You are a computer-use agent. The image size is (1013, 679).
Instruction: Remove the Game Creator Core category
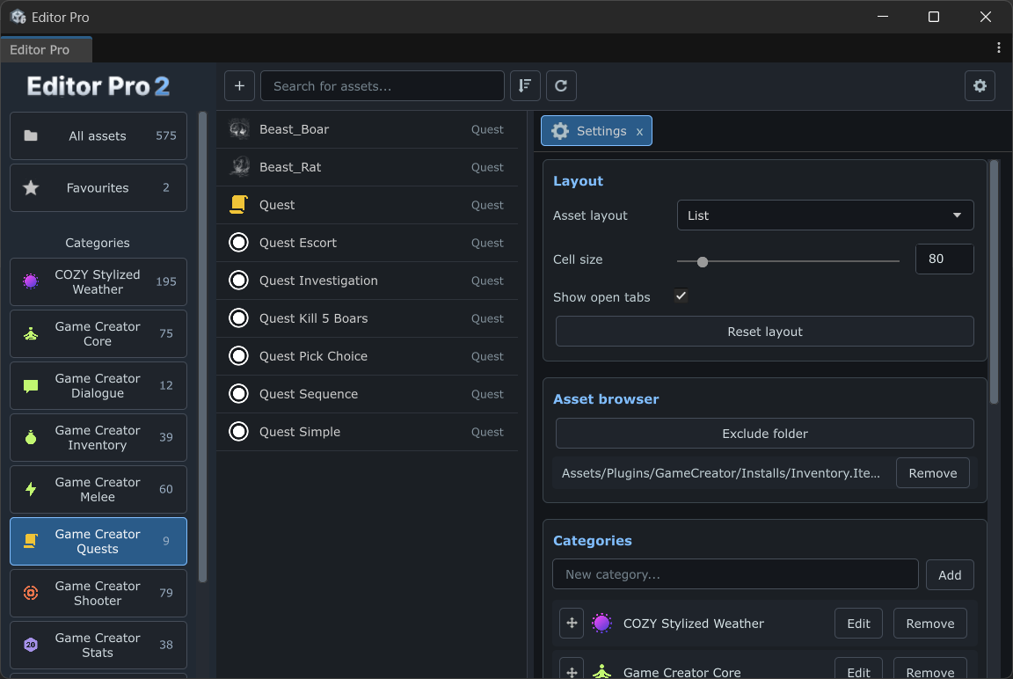pos(929,670)
